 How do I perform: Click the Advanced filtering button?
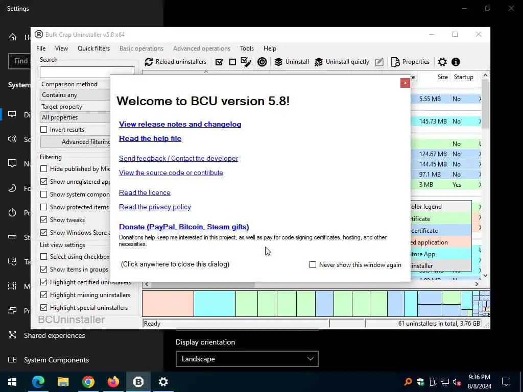click(76, 142)
